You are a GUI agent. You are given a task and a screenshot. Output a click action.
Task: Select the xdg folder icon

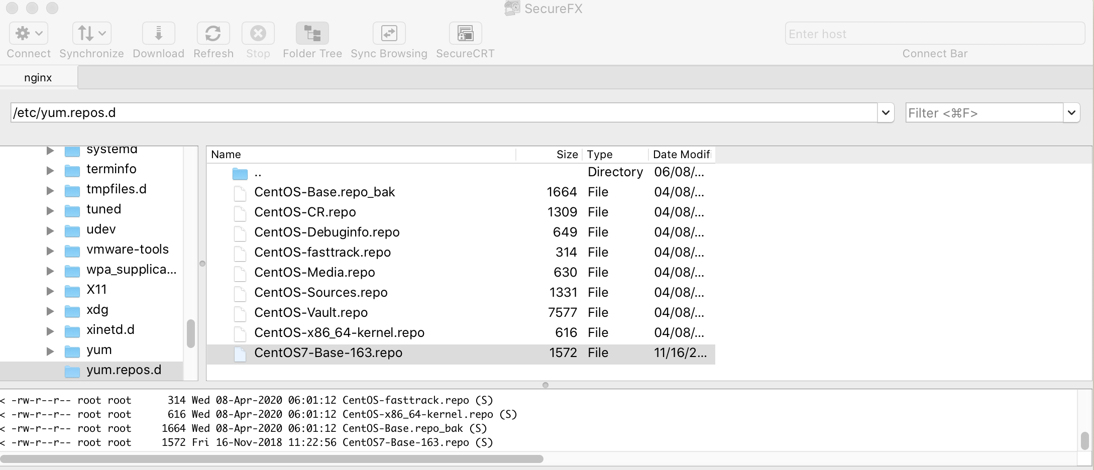point(72,311)
